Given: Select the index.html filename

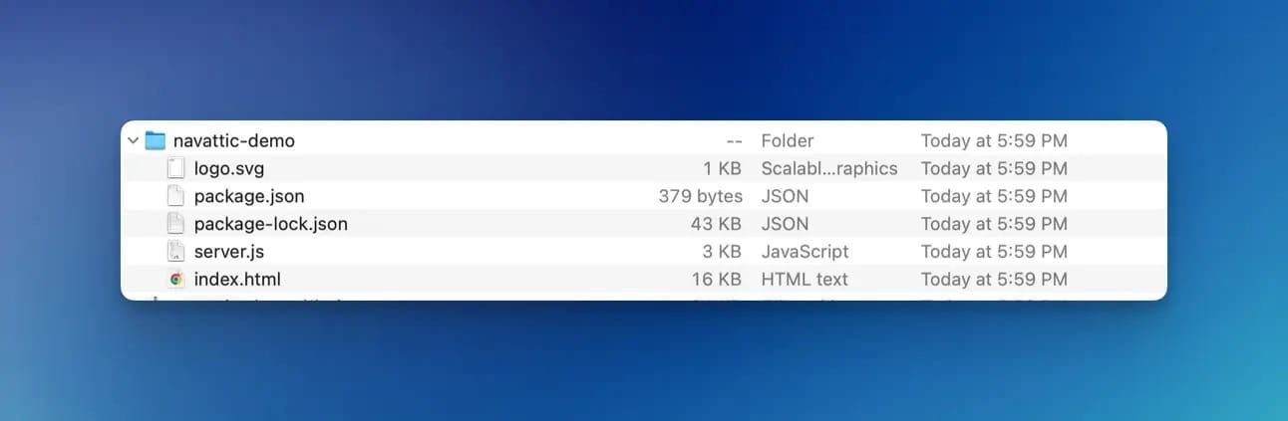Looking at the screenshot, I should coord(237,280).
